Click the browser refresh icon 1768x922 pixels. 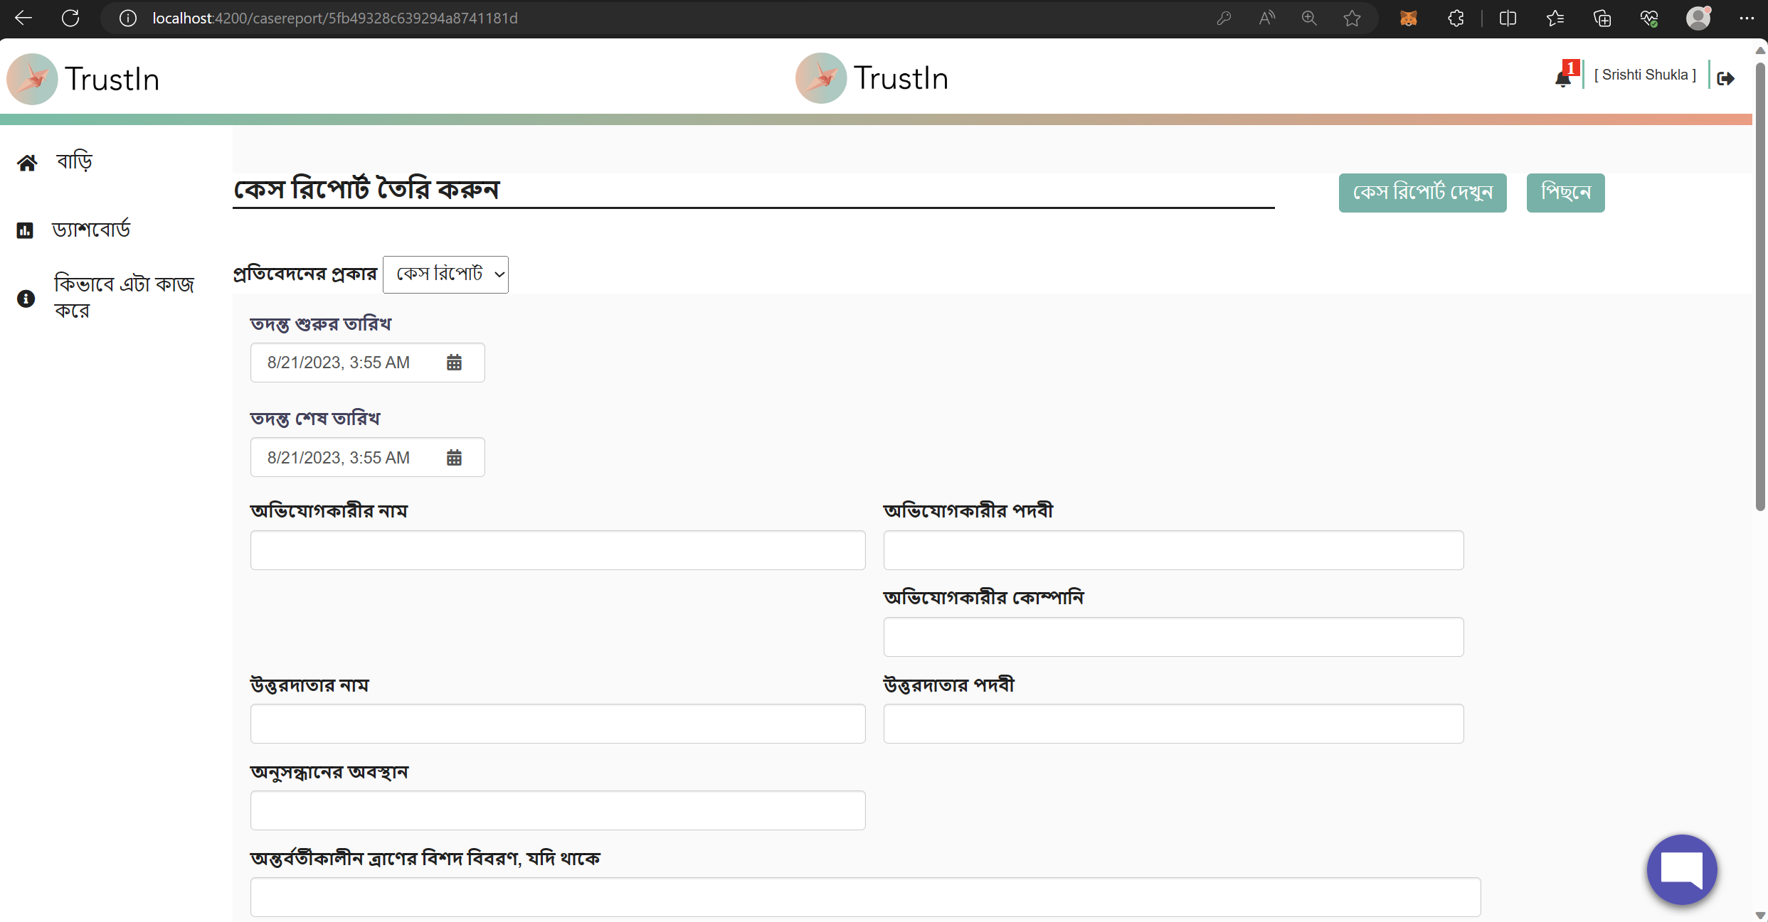[70, 18]
